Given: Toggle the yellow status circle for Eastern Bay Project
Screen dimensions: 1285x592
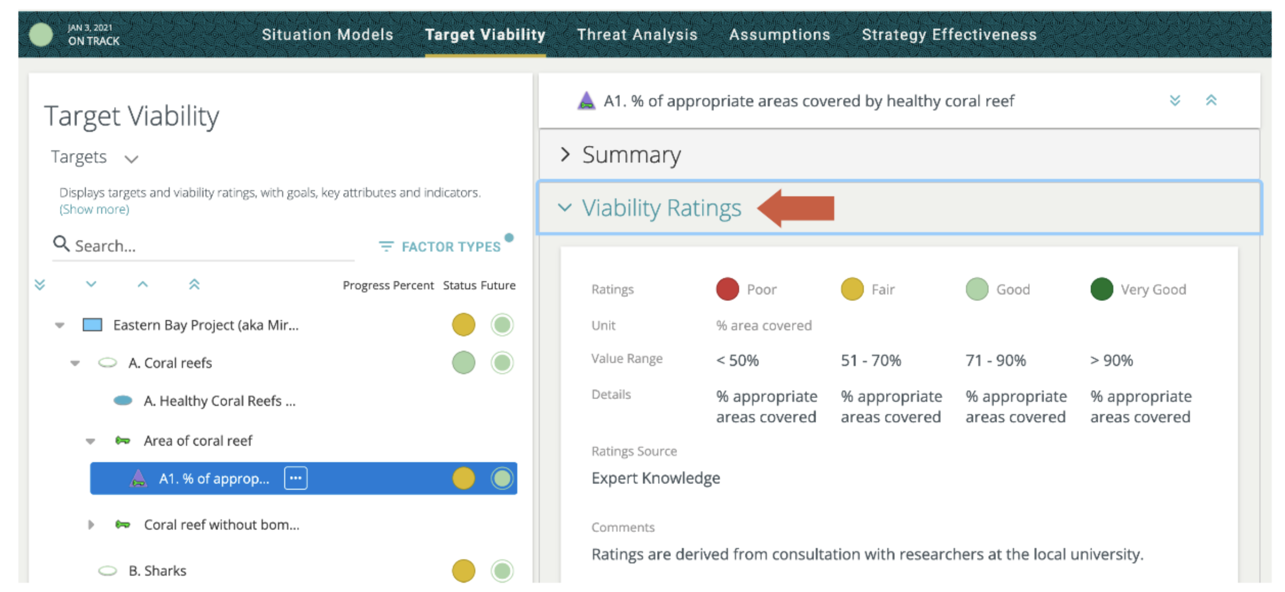Looking at the screenshot, I should 463,325.
